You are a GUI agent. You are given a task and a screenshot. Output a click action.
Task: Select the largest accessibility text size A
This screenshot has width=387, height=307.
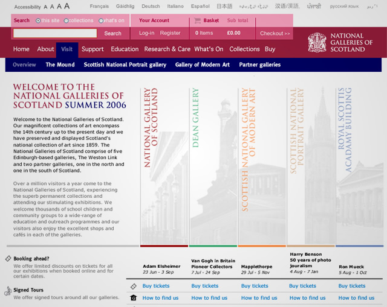(x=67, y=6)
